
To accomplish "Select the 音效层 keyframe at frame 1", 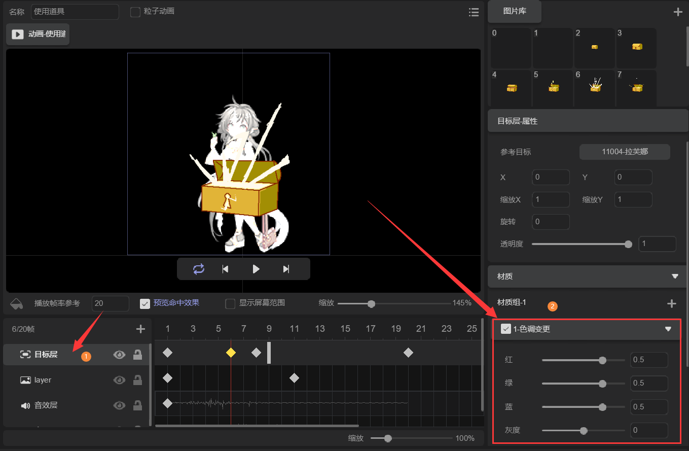I will pyautogui.click(x=167, y=403).
